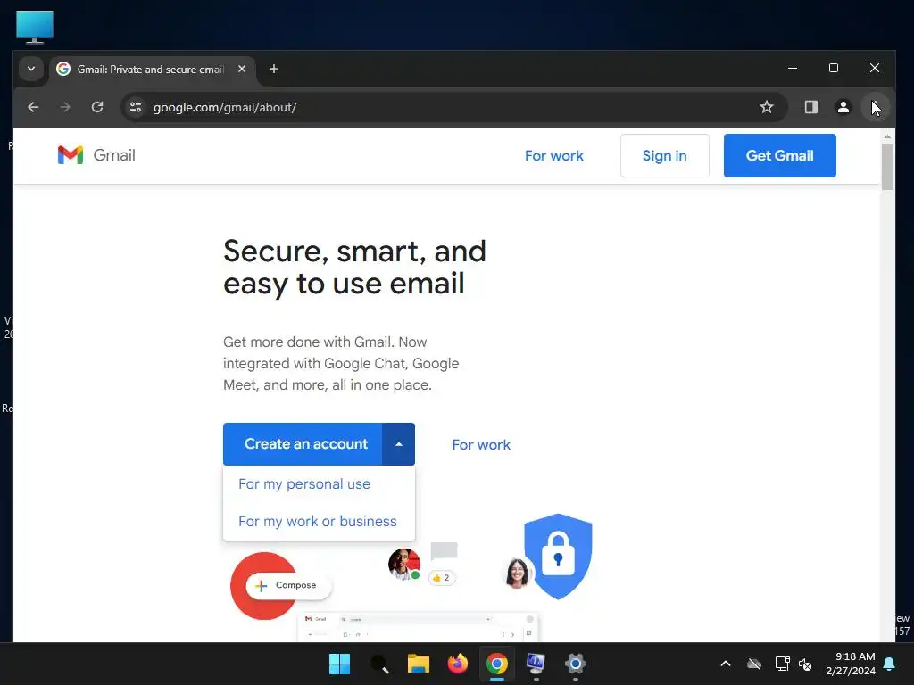
Task: Go back using the browser back arrow
Action: click(33, 107)
